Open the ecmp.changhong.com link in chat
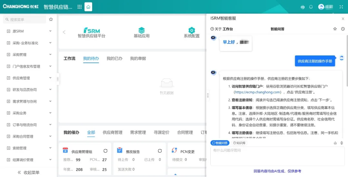 (x=258, y=92)
